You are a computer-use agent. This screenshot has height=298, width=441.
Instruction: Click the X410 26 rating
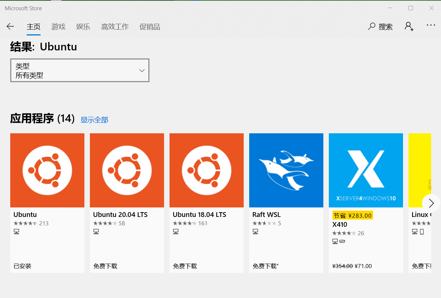[x=348, y=233]
